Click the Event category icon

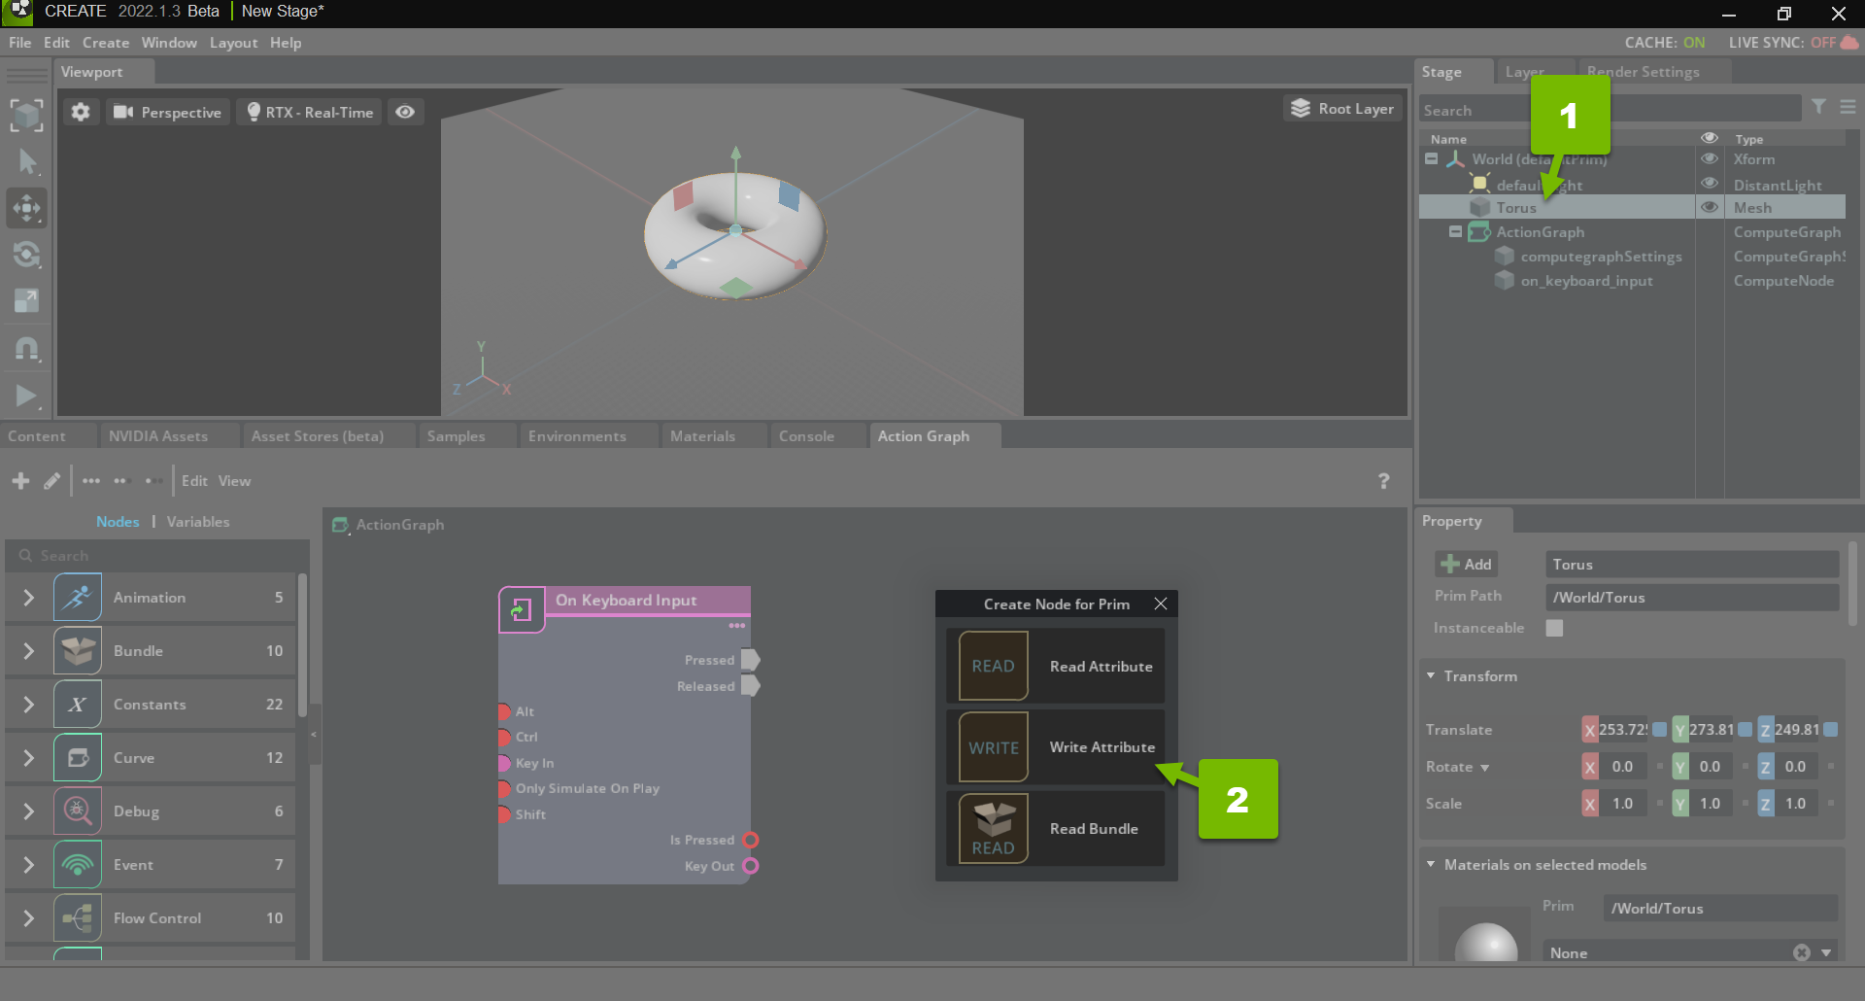click(78, 864)
